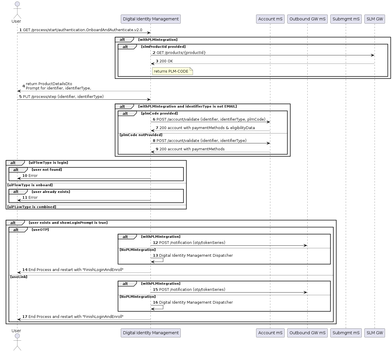Click the [plmCode provided] guard label
The width and height of the screenshot is (392, 352).
click(x=159, y=113)
